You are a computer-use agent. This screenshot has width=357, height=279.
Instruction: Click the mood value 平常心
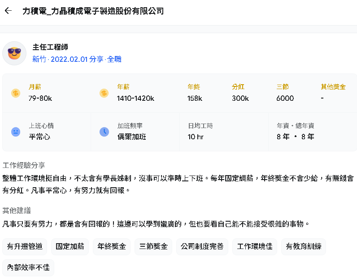tap(39, 137)
